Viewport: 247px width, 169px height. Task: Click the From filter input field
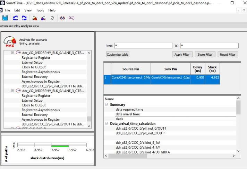point(143,46)
